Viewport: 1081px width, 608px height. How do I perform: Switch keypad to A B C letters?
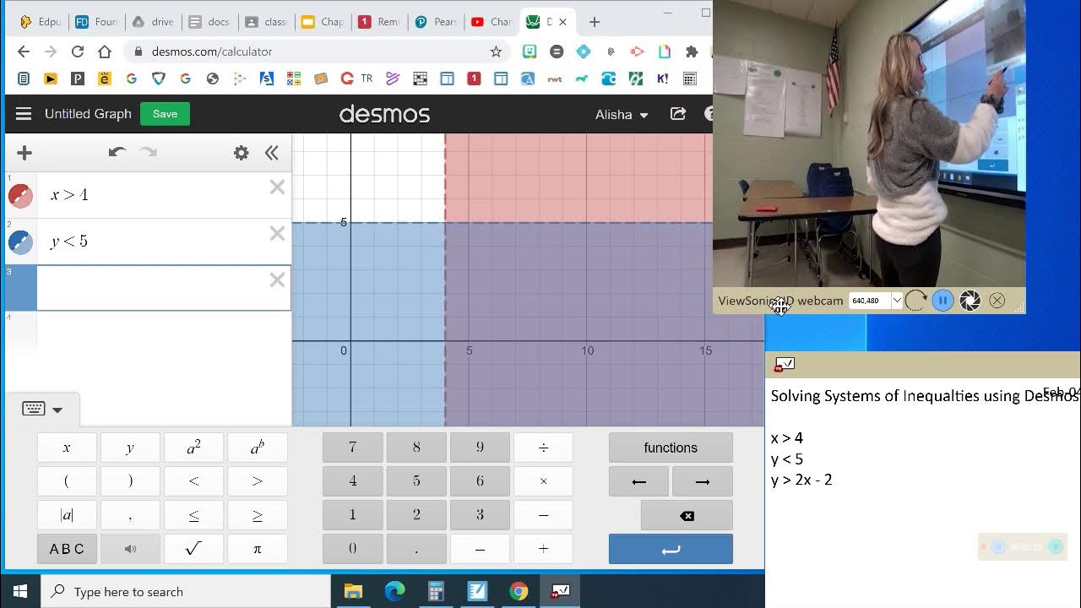(67, 549)
